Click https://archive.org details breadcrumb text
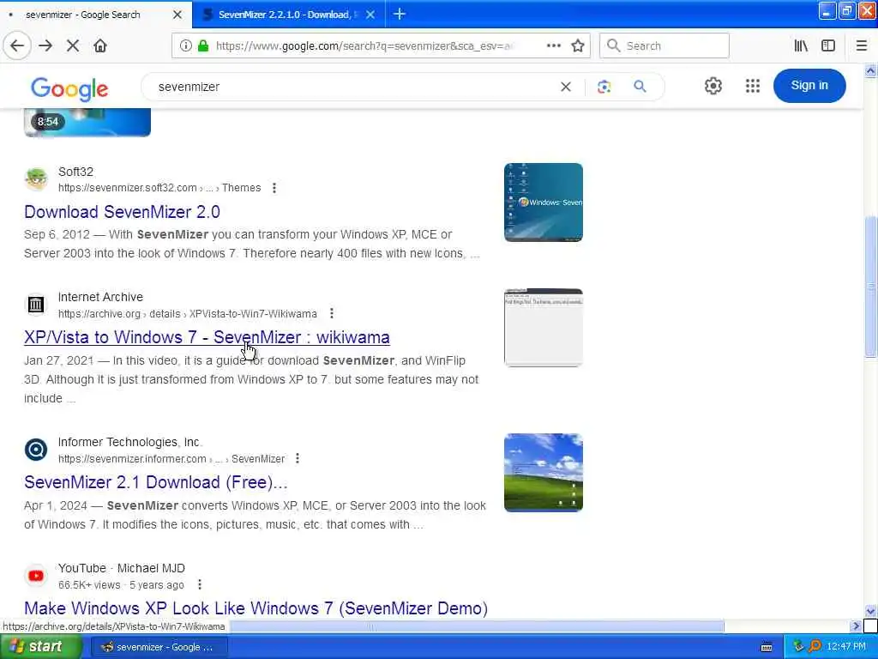This screenshot has width=878, height=659. 119,314
